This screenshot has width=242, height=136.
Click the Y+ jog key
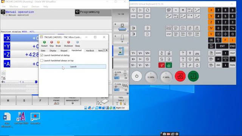(x=133, y=53)
